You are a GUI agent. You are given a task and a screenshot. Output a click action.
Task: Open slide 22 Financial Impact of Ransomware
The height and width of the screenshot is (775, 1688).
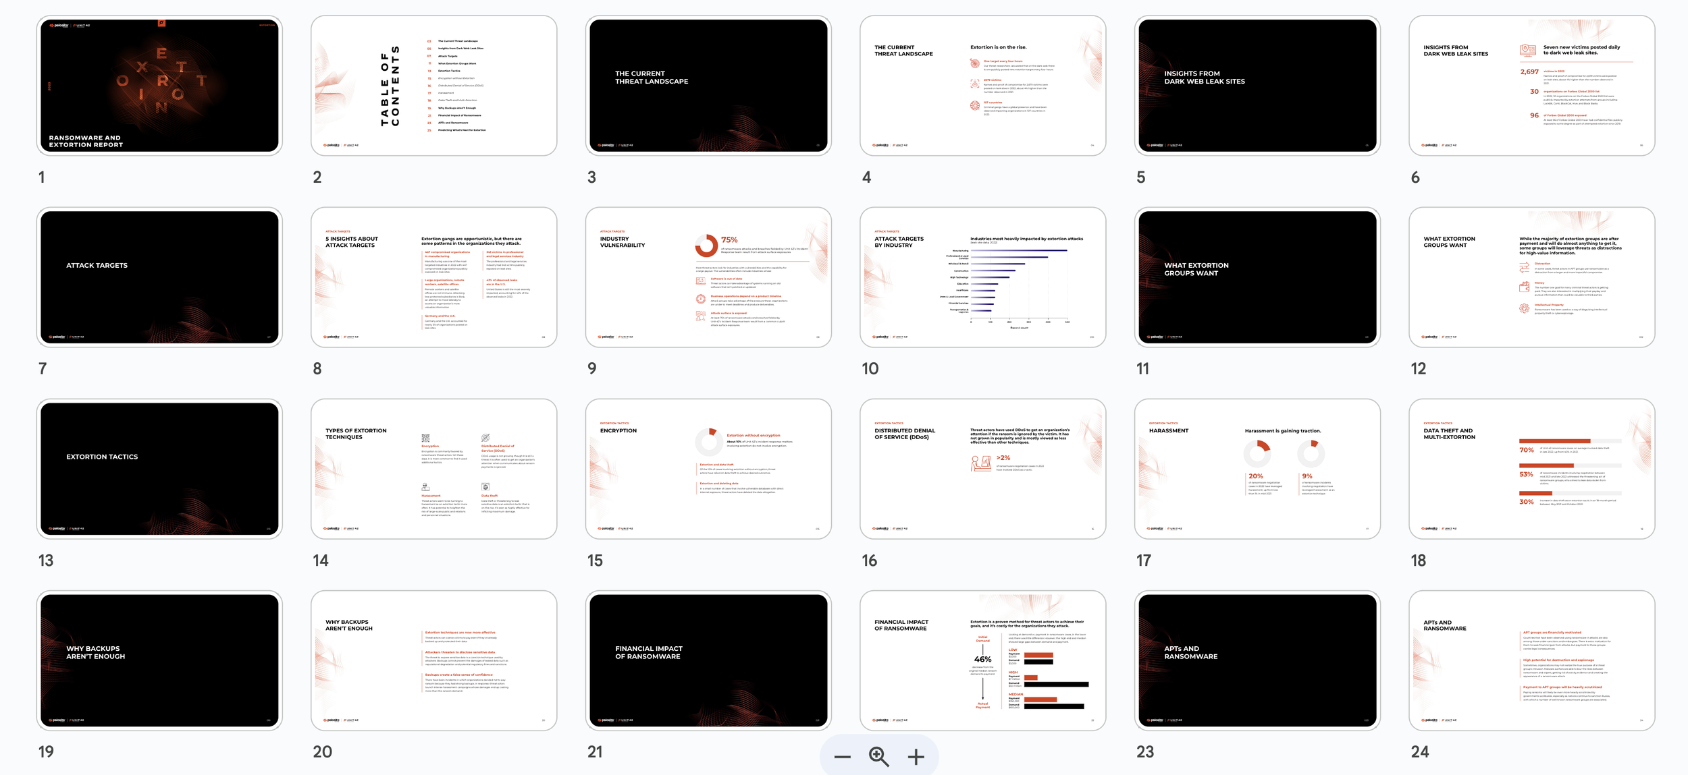point(982,660)
